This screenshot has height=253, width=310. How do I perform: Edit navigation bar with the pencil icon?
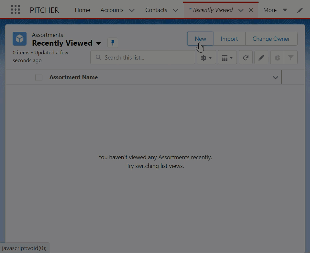tap(300, 10)
